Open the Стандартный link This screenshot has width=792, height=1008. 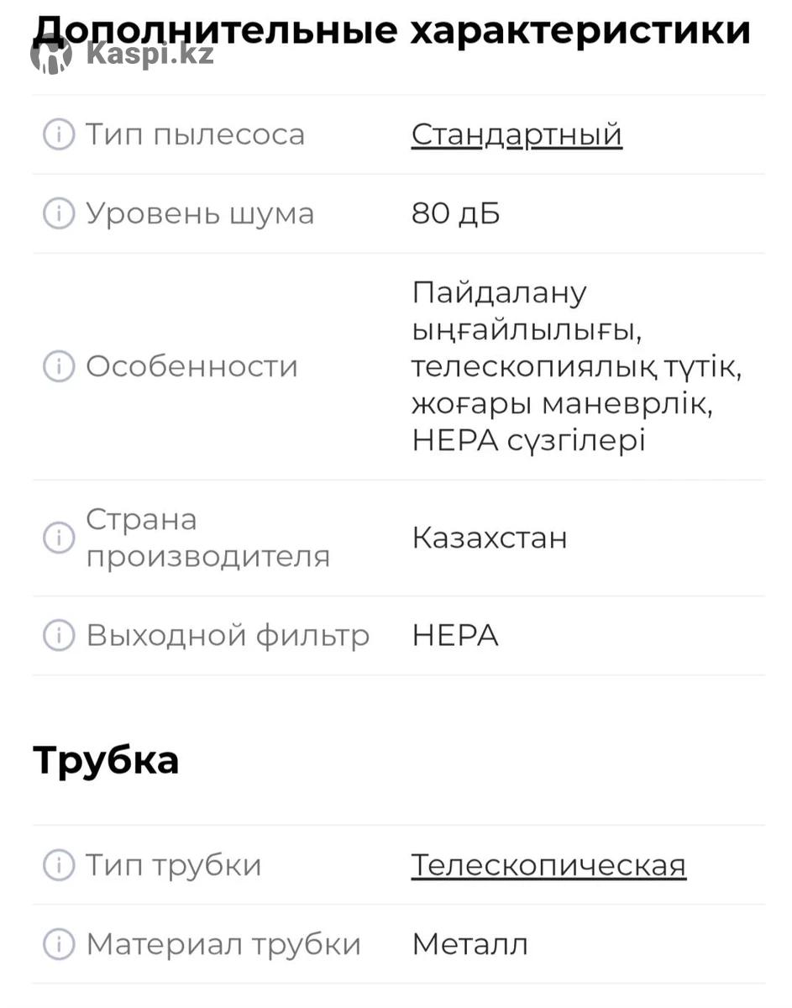517,134
